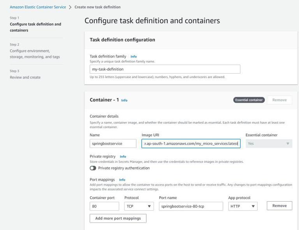299x230 pixels.
Task: Select Step 2 Configure environment, storage, monitoring
Action: pos(35,54)
